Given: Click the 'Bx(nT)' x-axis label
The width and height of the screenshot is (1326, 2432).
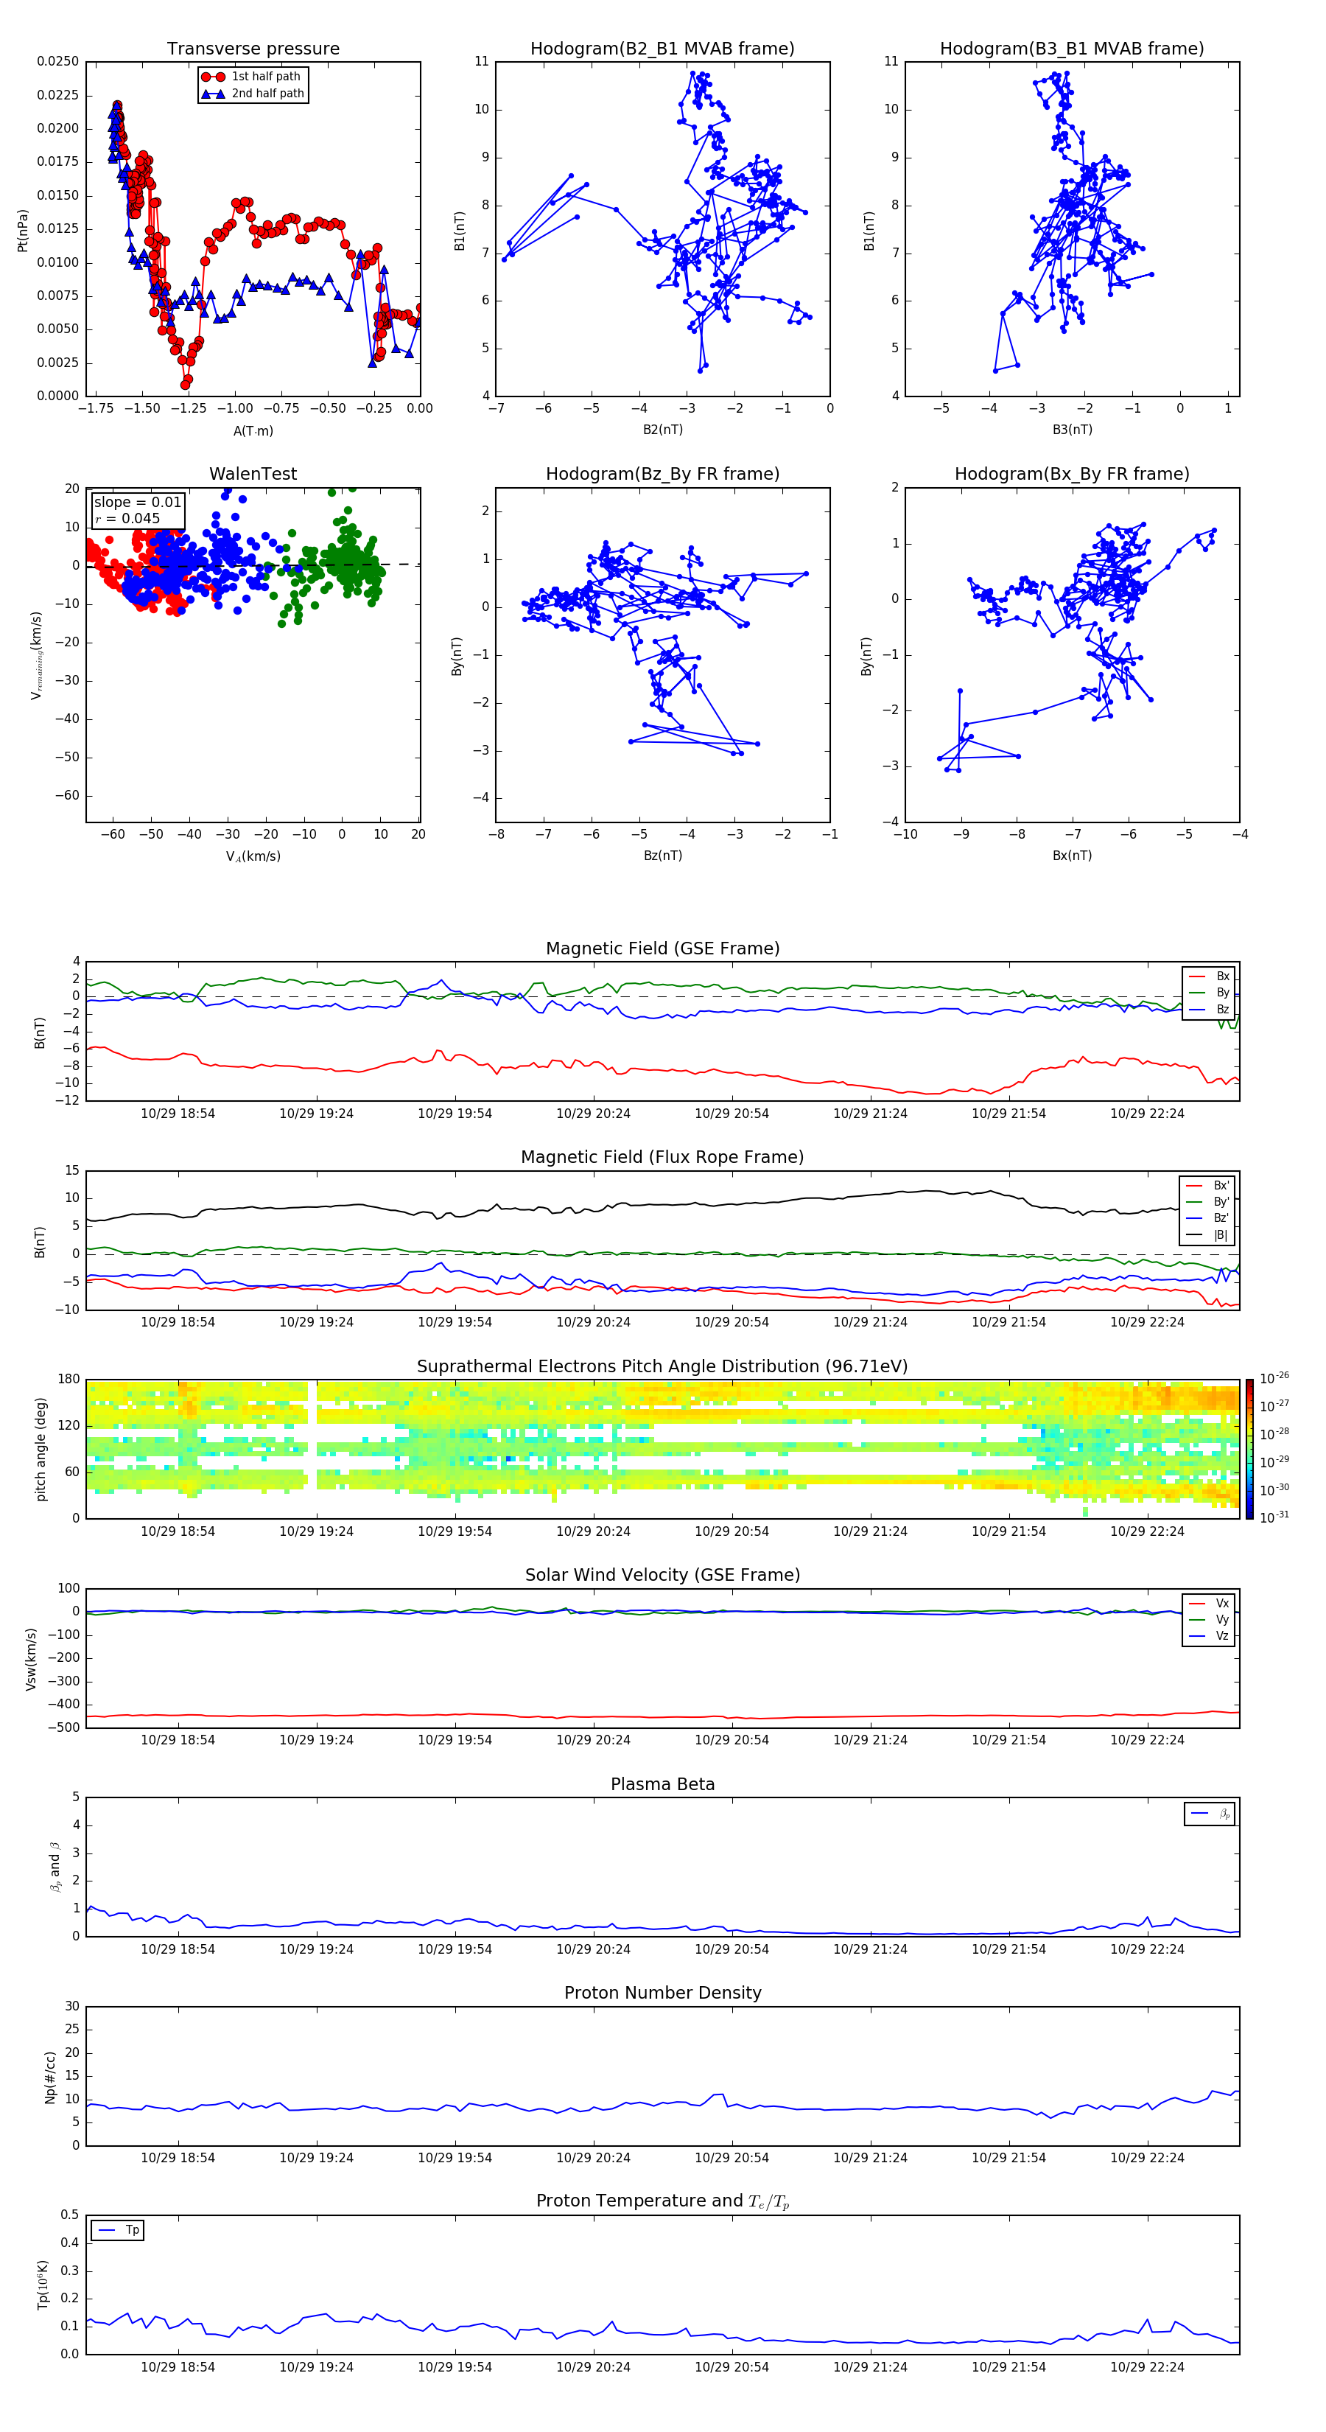Looking at the screenshot, I should pyautogui.click(x=1072, y=856).
